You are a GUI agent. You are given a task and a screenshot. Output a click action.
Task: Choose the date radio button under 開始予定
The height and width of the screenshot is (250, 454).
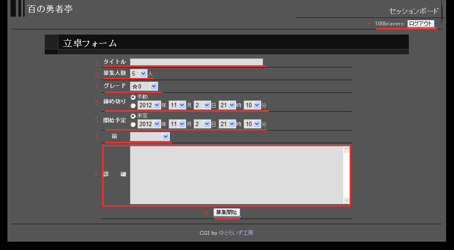tap(133, 124)
